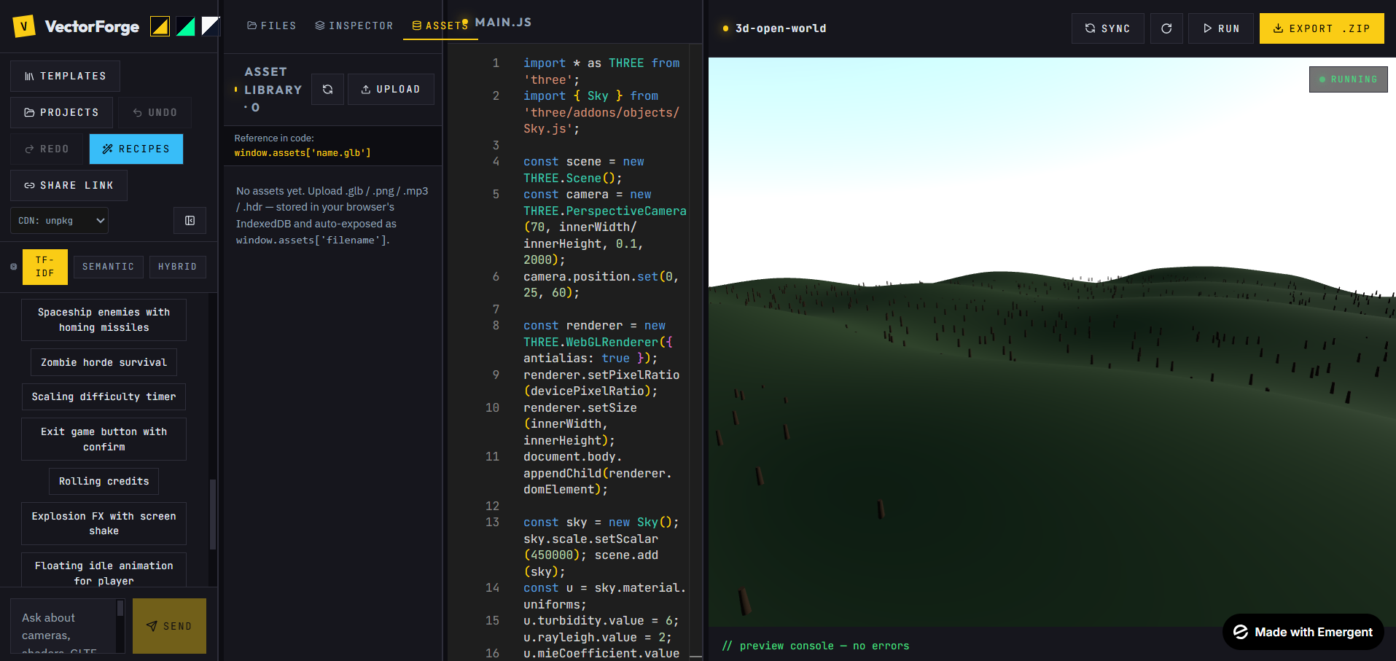Switch to the Files tab

tap(272, 26)
